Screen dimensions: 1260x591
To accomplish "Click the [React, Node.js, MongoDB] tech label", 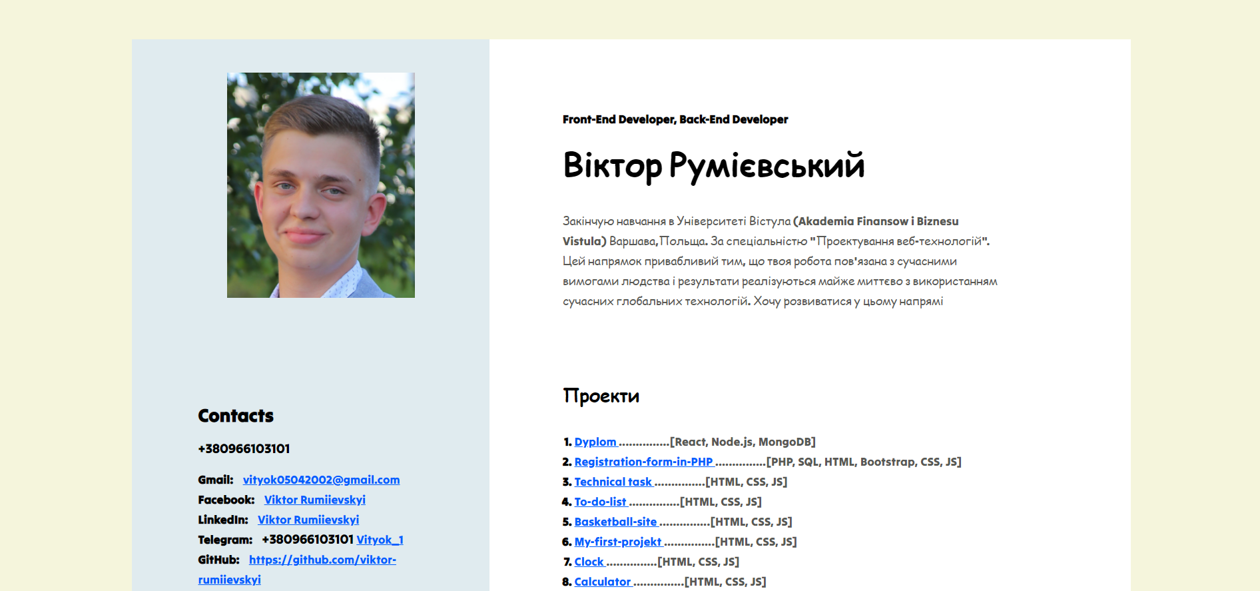I will (743, 442).
